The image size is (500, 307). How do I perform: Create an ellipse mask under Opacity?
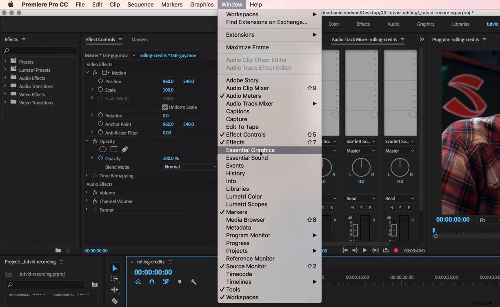click(x=102, y=150)
